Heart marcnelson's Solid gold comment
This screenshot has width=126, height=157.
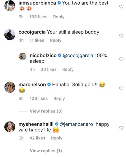click(x=121, y=89)
